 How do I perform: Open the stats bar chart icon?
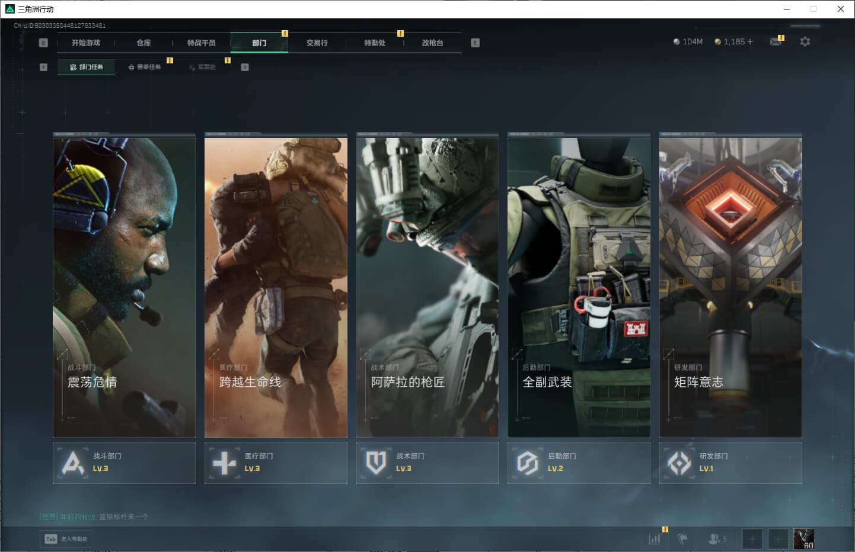(655, 539)
